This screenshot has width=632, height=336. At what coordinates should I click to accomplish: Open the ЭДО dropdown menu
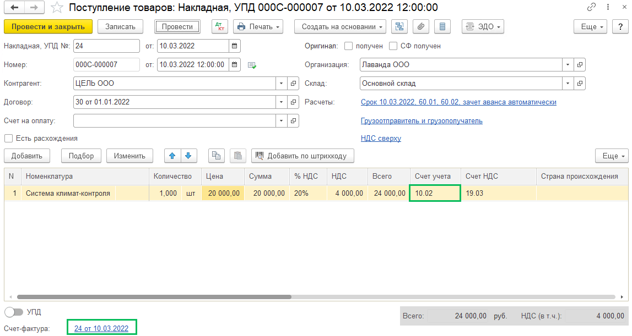(483, 26)
